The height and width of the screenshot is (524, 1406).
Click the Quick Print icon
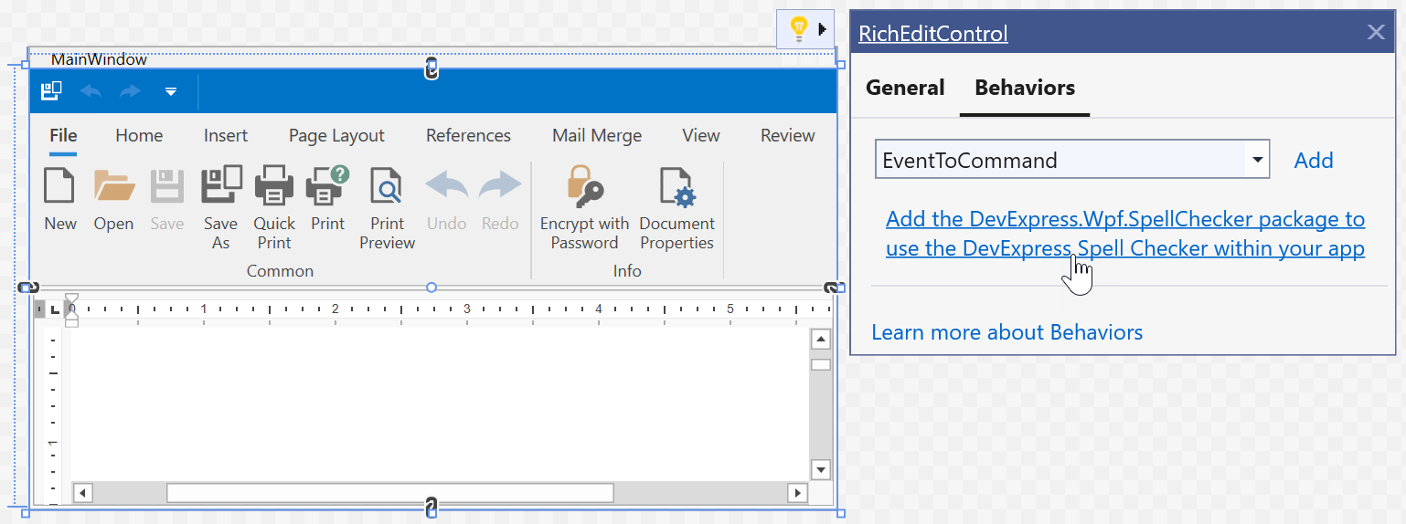(273, 185)
